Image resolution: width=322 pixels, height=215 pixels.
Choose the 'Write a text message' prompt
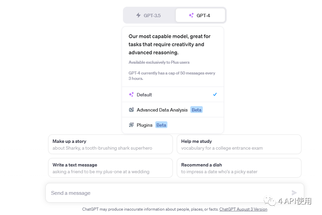(x=110, y=168)
